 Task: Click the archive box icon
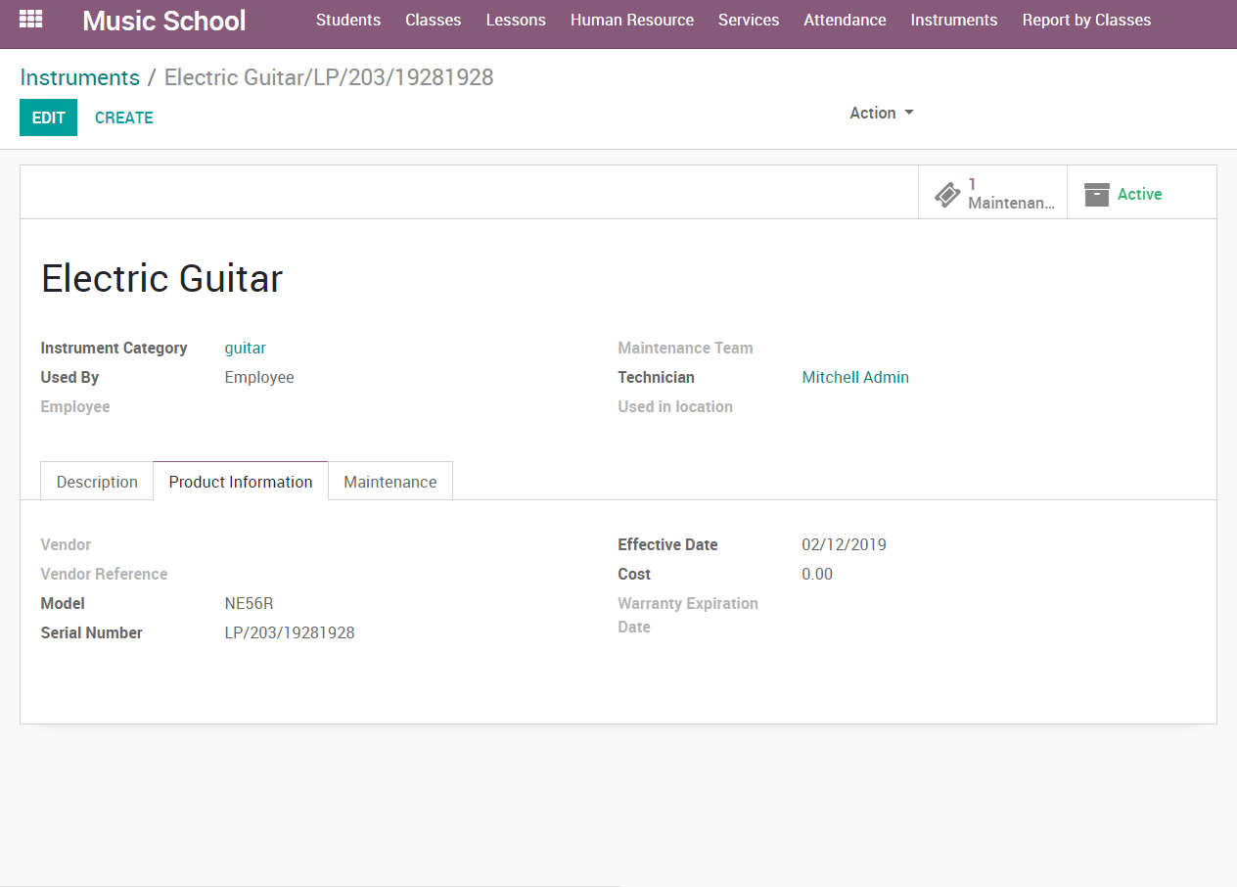(x=1097, y=194)
